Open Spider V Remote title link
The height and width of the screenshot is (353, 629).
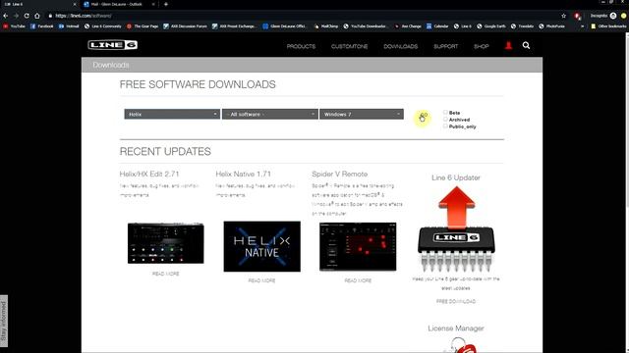tap(339, 175)
